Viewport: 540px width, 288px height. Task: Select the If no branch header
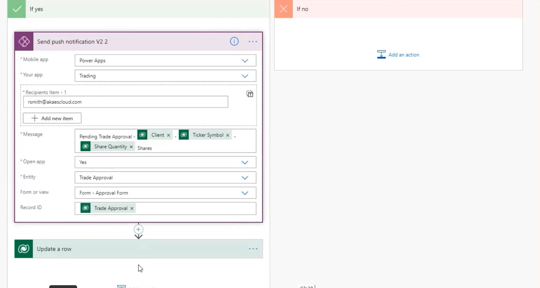click(x=376, y=9)
